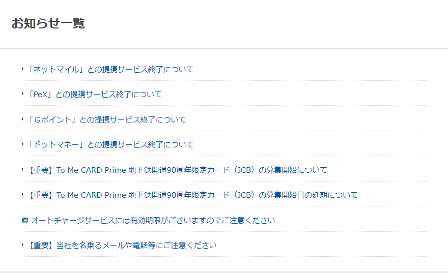Click the arrow bullet beside the ドットマネー notice
Screen dimensions: 448x273
click(x=23, y=144)
